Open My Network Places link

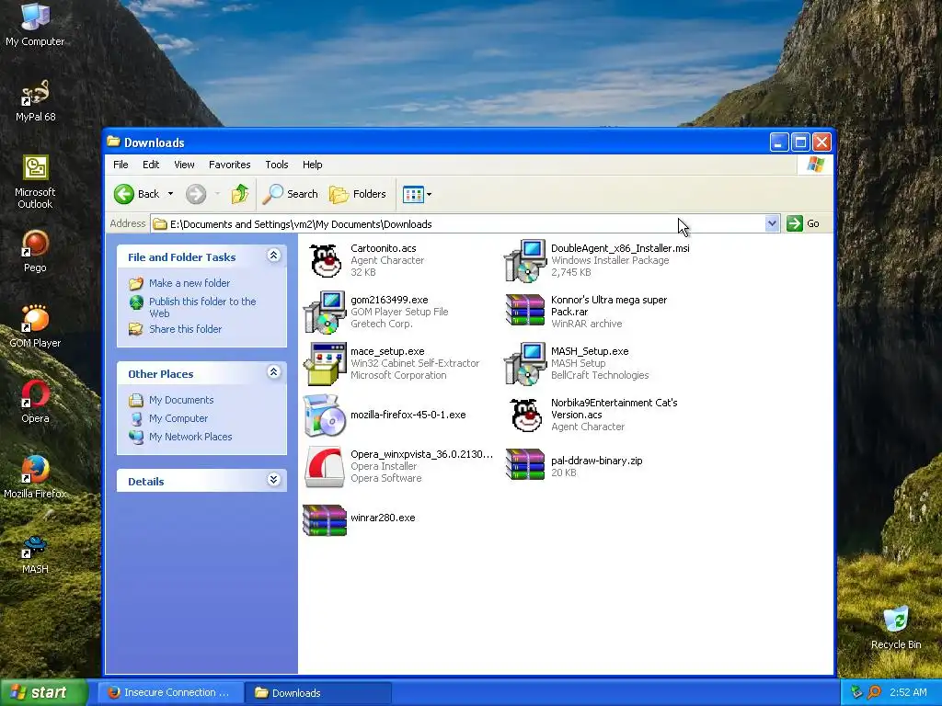click(190, 437)
